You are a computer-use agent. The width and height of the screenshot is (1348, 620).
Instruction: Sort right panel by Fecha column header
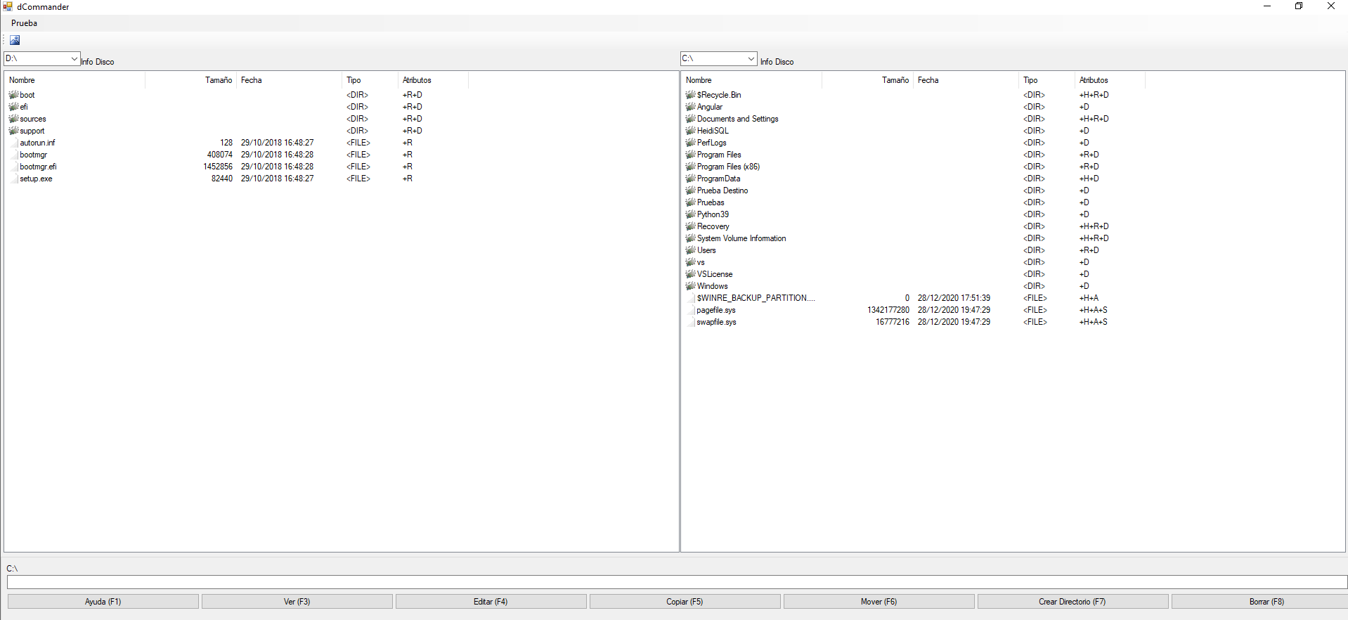(928, 80)
